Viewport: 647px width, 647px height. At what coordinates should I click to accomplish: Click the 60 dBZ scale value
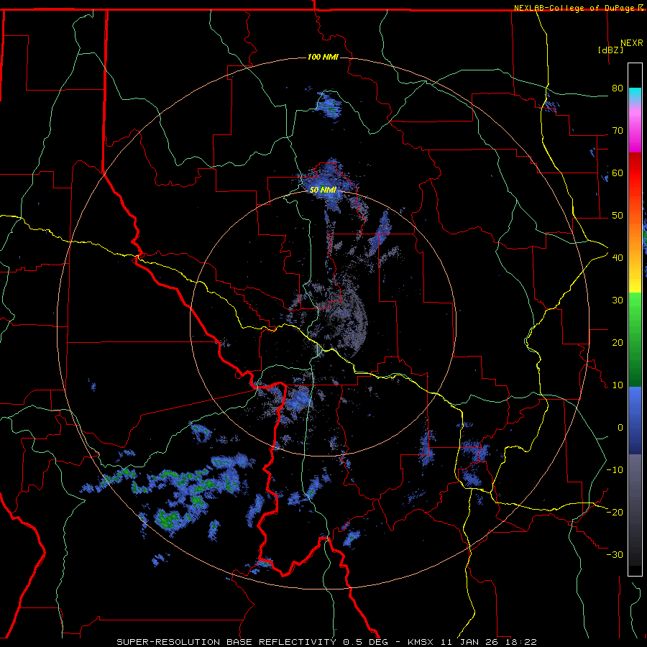[618, 173]
